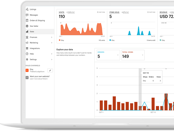Click the blue Items Sold chart
Screen dimensions: 174x131
[139, 31]
